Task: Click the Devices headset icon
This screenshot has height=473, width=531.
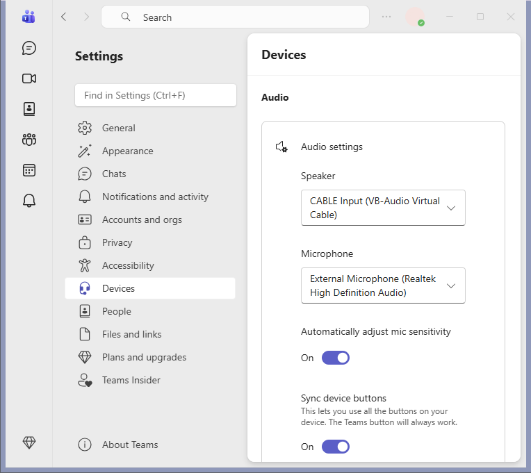Action: click(85, 288)
